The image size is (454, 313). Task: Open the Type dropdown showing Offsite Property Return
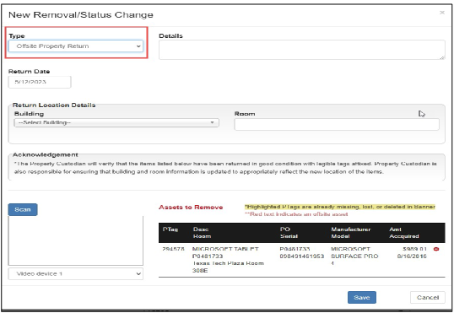coord(76,46)
